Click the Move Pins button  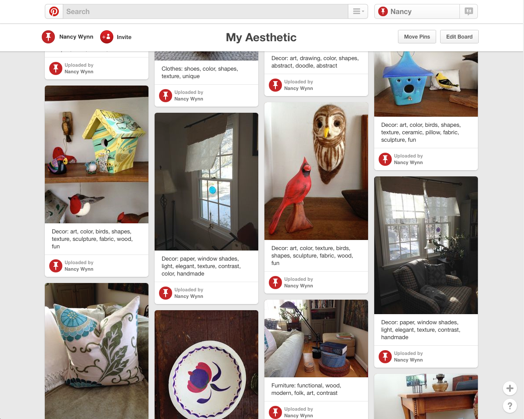coord(417,37)
